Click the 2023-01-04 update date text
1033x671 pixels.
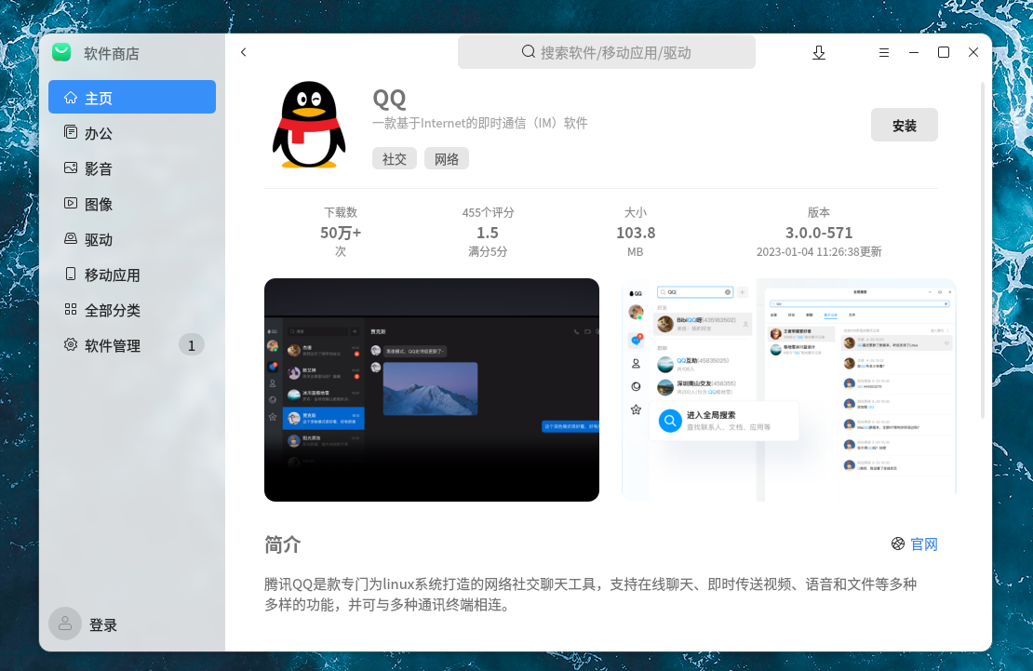[819, 252]
